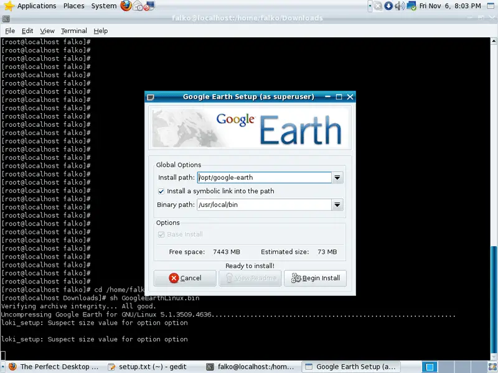This screenshot has height=373, width=498.
Task: Select the Google Earth Setup taskbar item
Action: [x=350, y=367]
